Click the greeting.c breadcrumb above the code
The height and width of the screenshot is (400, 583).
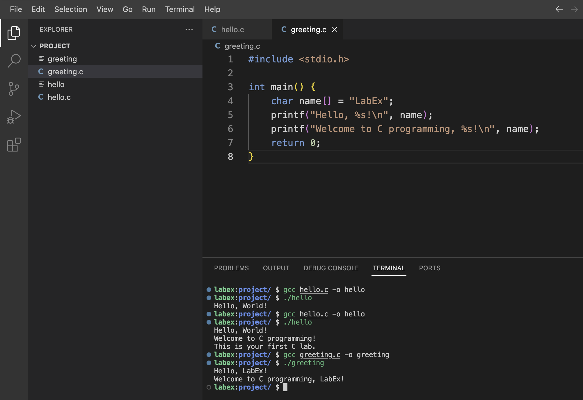click(x=242, y=46)
